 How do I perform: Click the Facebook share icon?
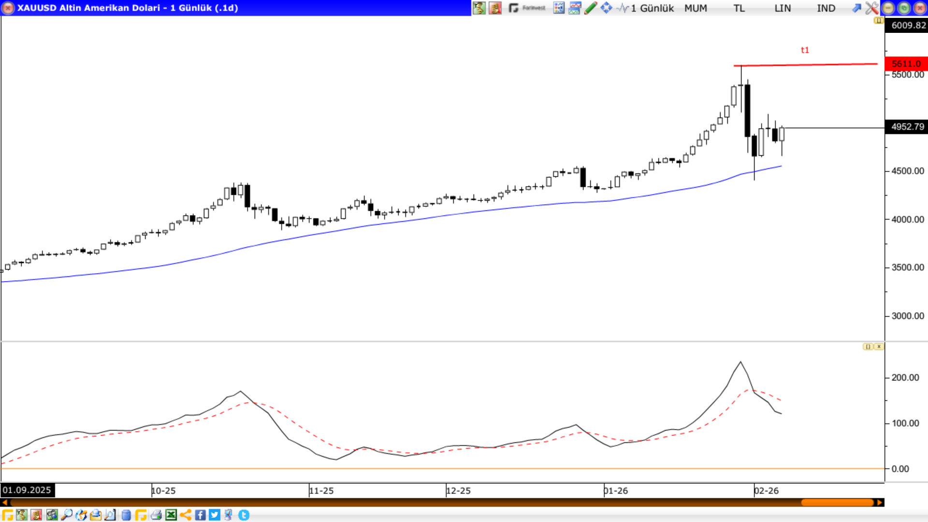(200, 515)
